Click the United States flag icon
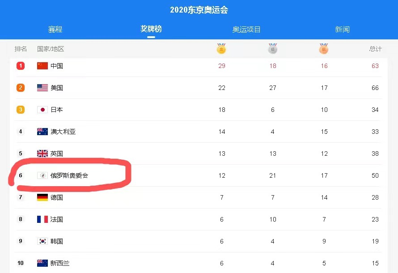 click(42, 88)
